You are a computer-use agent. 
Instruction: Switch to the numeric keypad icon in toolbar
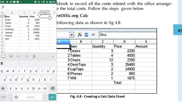11,56
